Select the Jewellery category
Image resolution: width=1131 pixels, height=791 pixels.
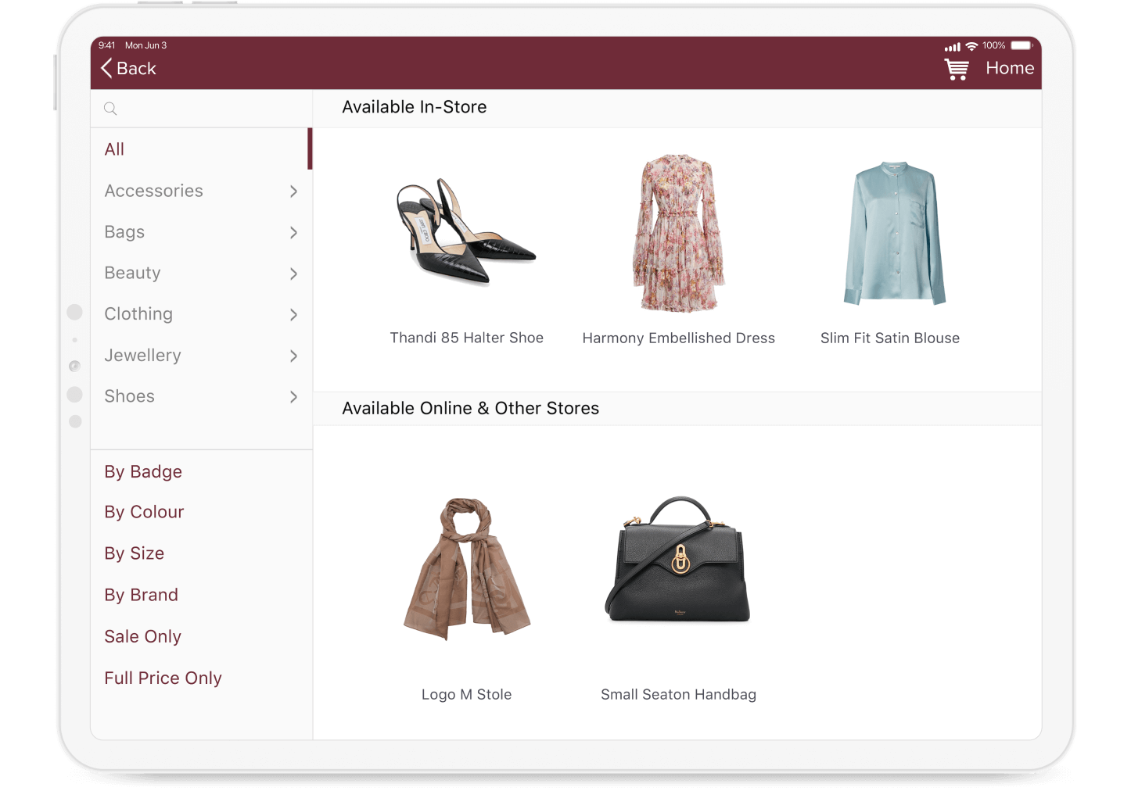(x=142, y=355)
